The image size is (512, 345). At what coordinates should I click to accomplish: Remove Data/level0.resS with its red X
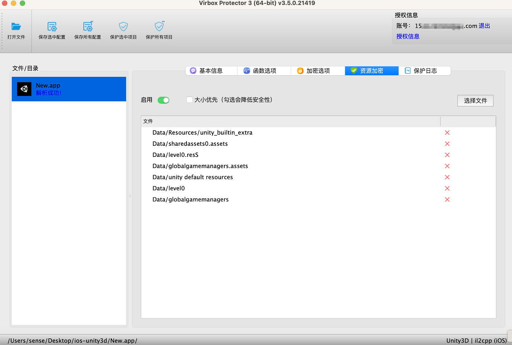pyautogui.click(x=447, y=155)
